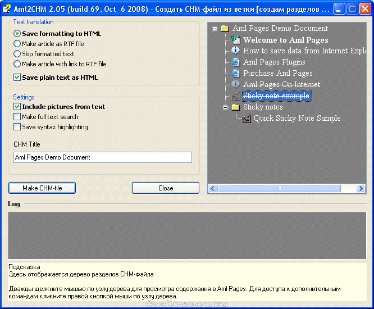Toggle Include pictures from text checkbox
Image resolution: width=374 pixels, height=309 pixels.
click(x=17, y=107)
